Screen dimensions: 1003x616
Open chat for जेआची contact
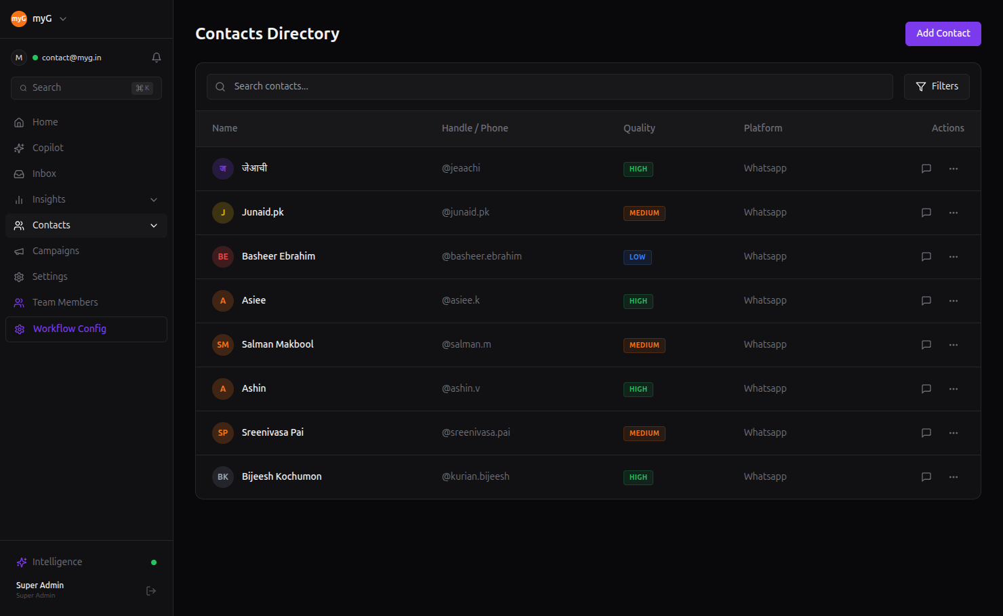click(x=926, y=169)
